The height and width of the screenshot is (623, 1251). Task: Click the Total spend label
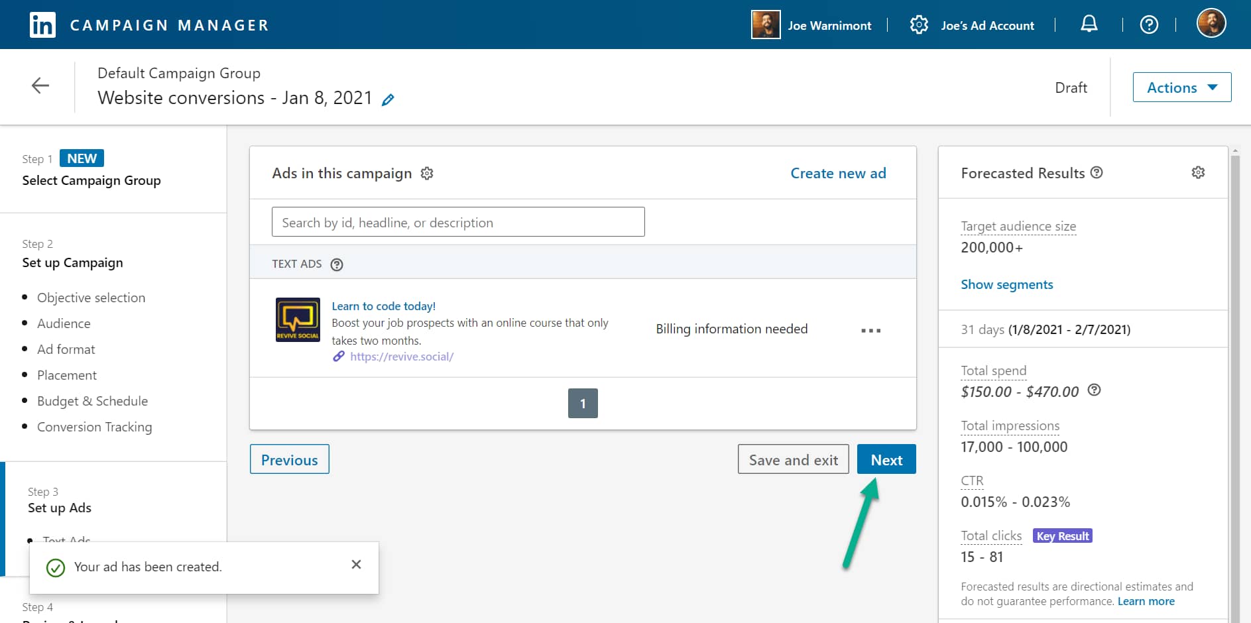pyautogui.click(x=993, y=370)
